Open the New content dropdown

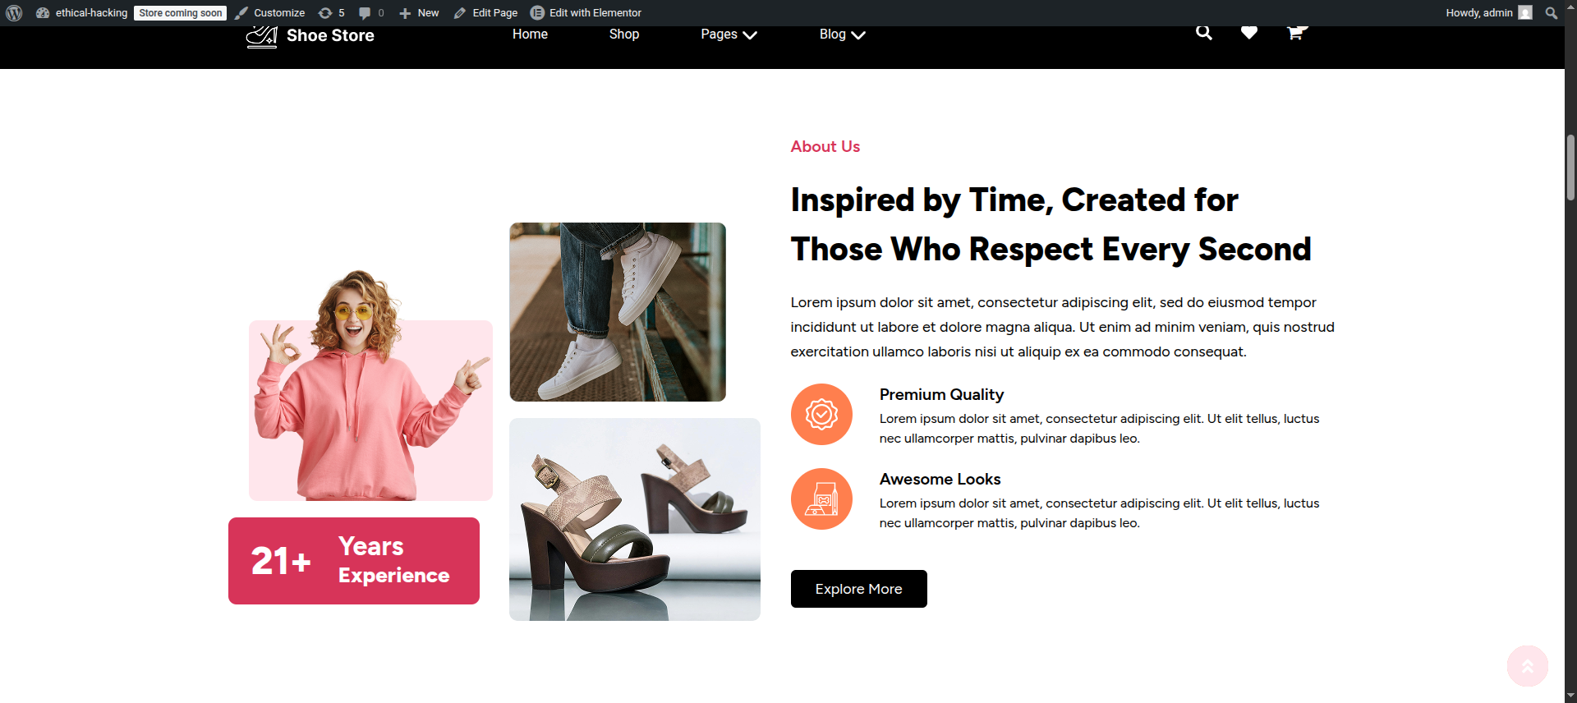(x=419, y=13)
